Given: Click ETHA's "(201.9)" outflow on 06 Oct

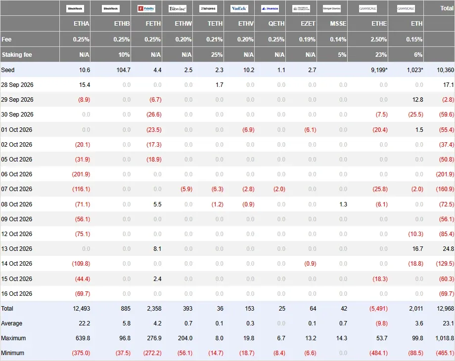Looking at the screenshot, I should (81, 174).
